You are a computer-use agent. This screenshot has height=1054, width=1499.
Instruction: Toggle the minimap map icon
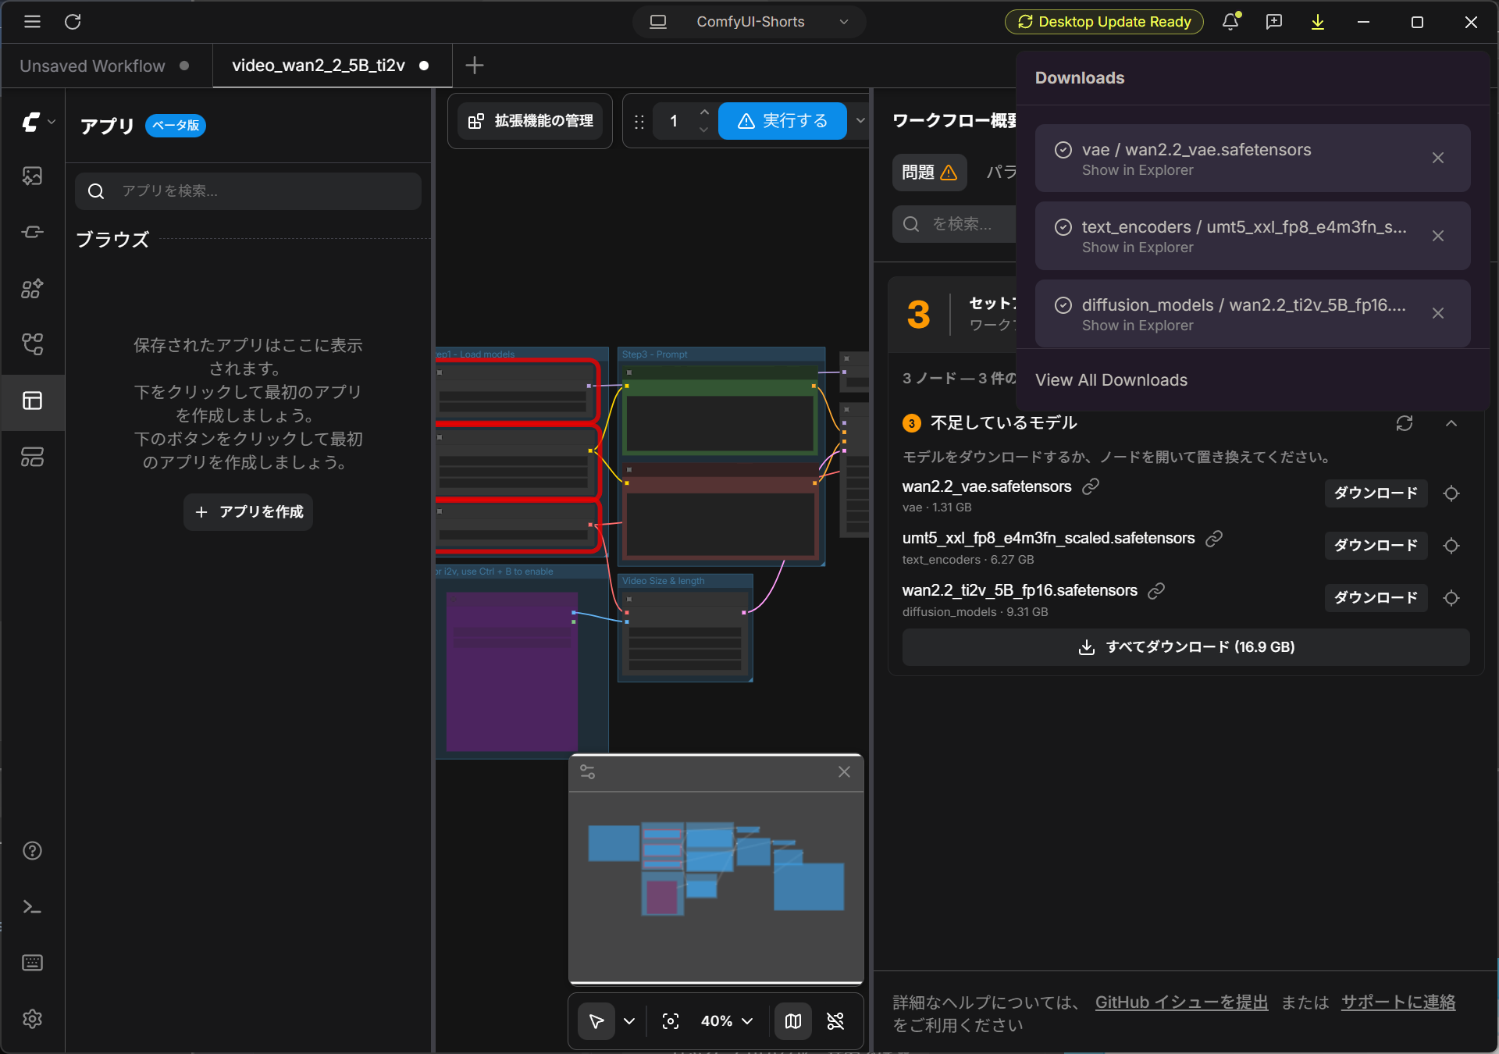(x=793, y=1021)
